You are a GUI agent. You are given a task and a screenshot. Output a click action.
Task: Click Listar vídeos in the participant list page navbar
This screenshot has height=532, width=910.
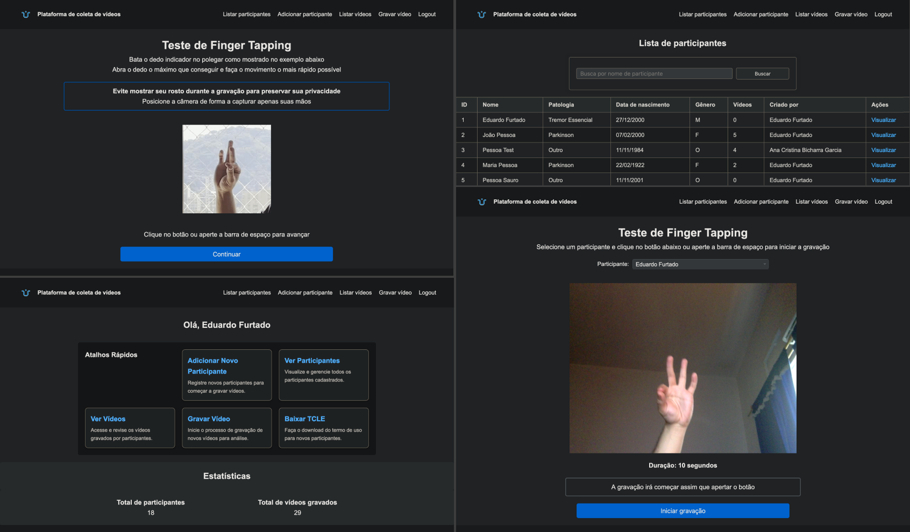point(812,15)
